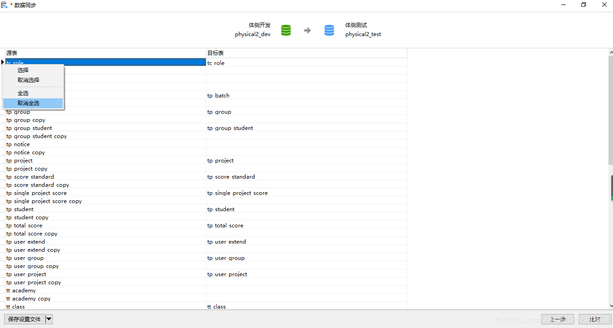The image size is (613, 328).
Task: Select target table 'tp score standard'
Action: tap(306, 177)
